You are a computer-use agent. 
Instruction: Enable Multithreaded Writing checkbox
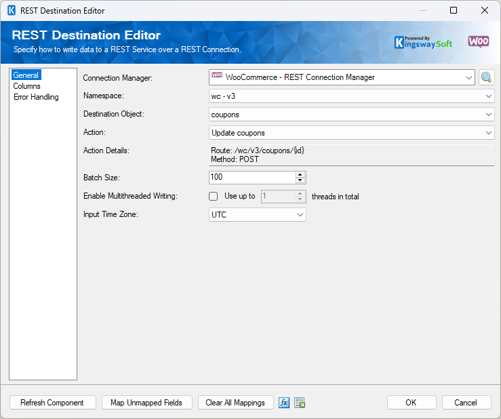pyautogui.click(x=213, y=196)
